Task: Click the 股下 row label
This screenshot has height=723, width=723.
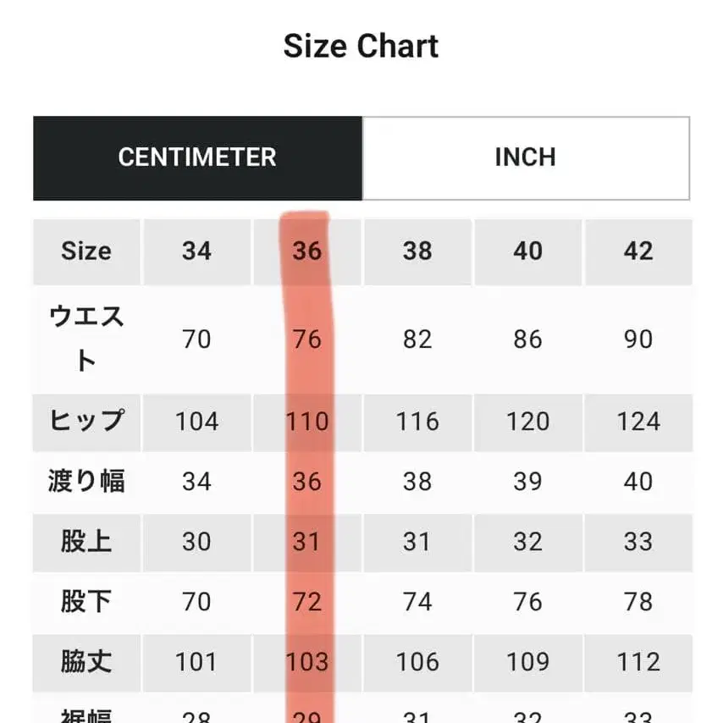Action: [86, 602]
